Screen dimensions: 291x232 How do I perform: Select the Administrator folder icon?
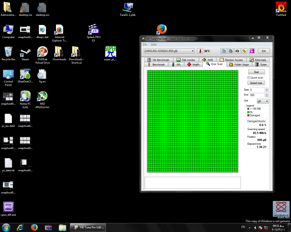point(8,9)
